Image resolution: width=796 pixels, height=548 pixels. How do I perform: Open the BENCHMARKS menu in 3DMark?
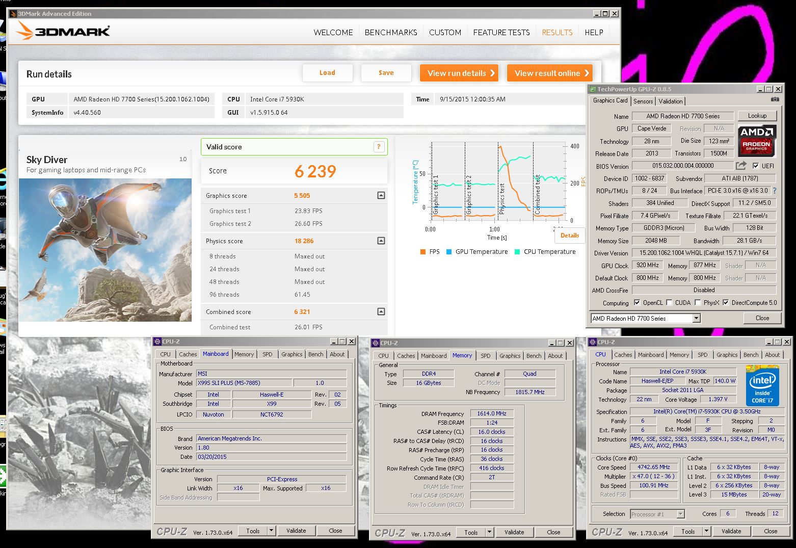click(391, 32)
